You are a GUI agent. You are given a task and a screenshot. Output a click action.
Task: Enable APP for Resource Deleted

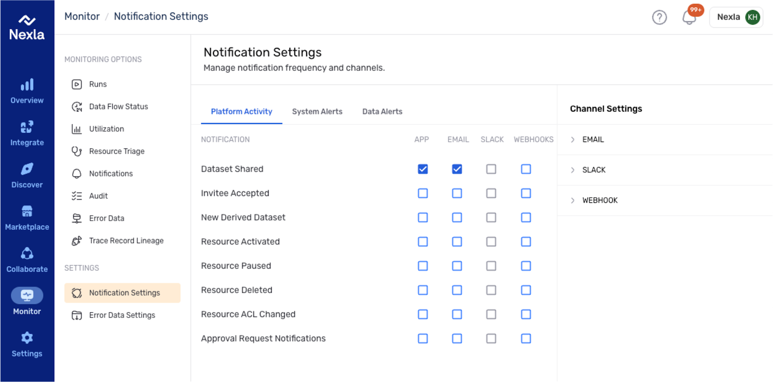(x=423, y=290)
